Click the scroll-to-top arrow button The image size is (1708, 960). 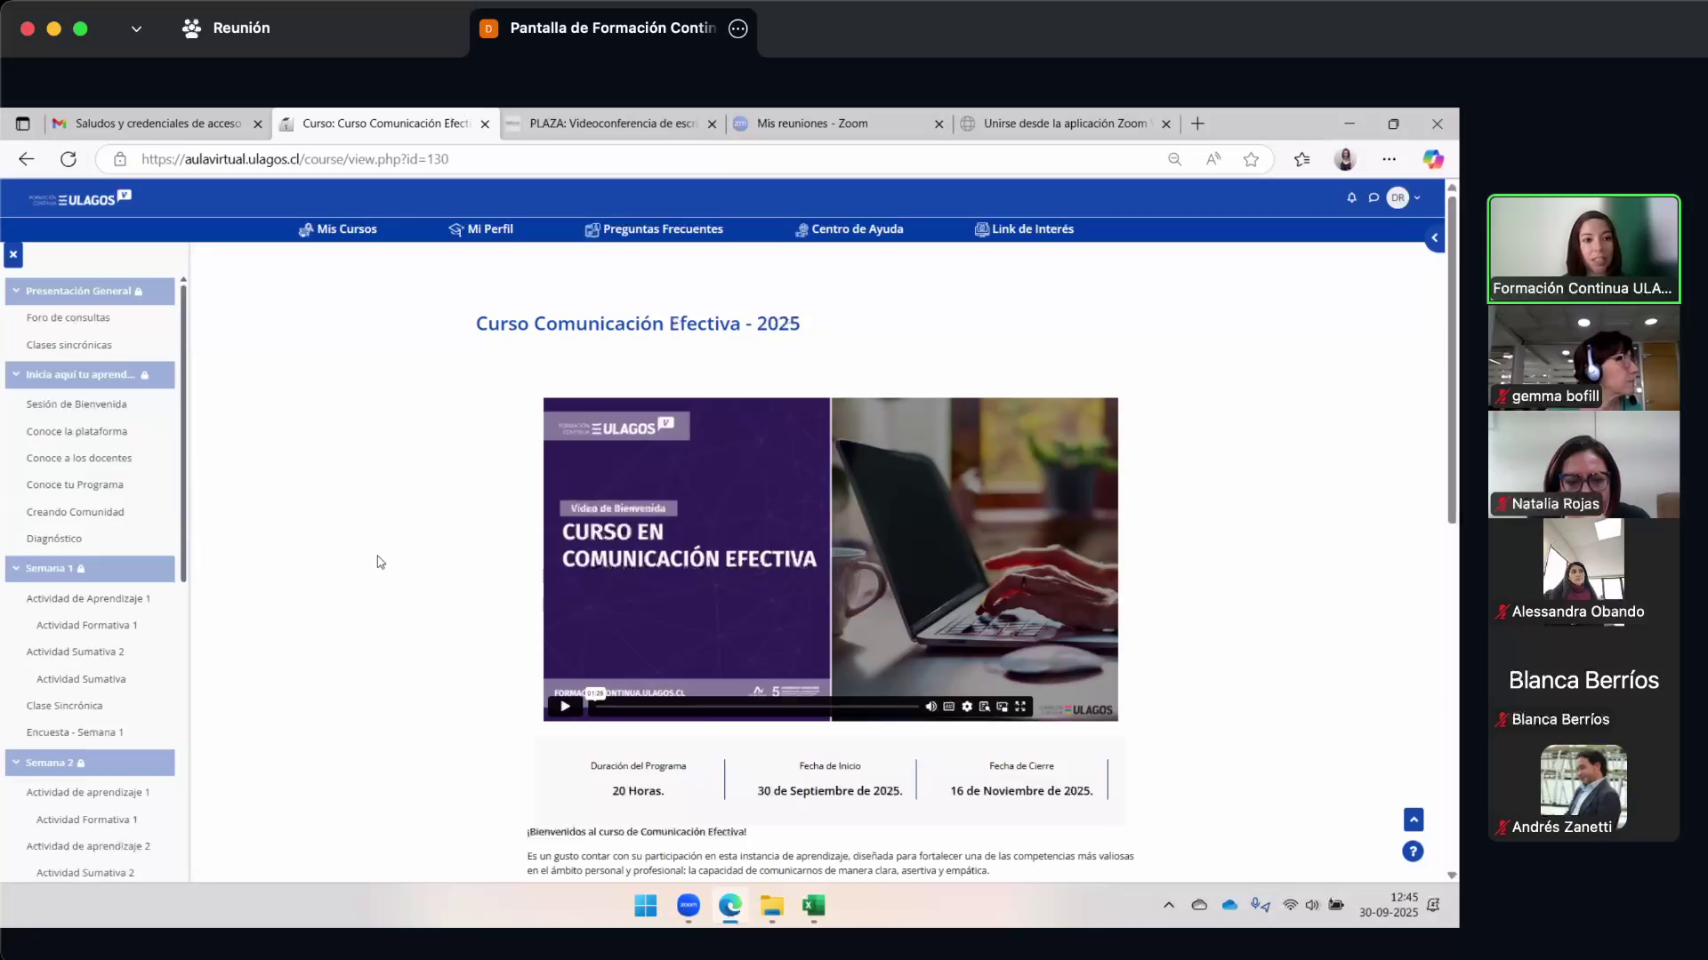point(1413,819)
